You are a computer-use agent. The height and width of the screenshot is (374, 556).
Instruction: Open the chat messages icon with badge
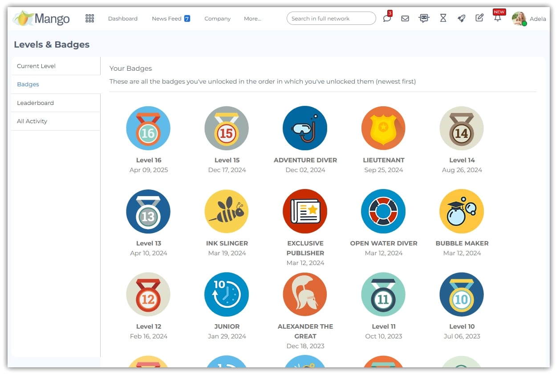coord(387,18)
